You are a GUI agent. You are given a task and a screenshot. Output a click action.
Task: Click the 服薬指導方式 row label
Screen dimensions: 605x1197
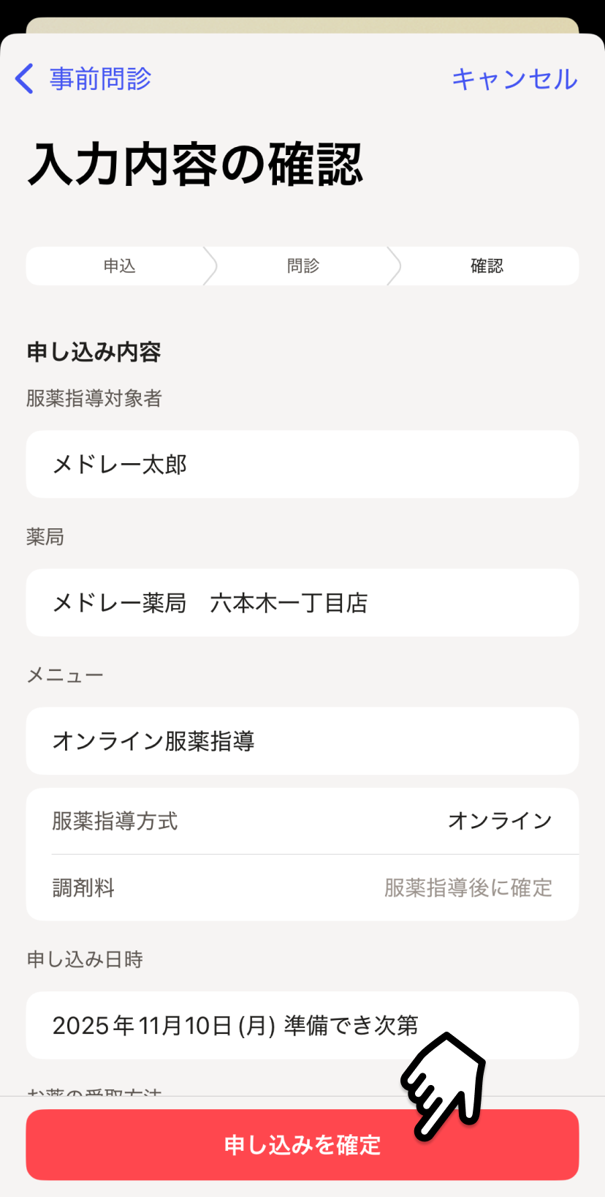[115, 821]
